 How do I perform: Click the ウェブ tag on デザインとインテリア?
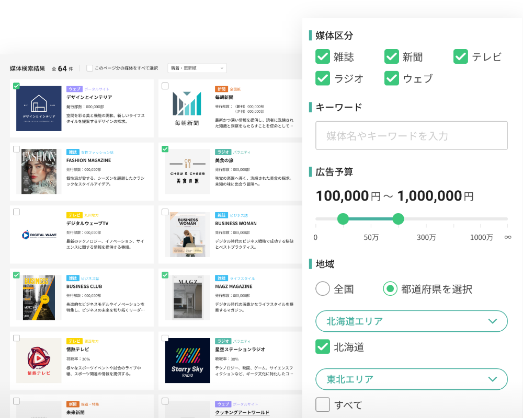(74, 89)
